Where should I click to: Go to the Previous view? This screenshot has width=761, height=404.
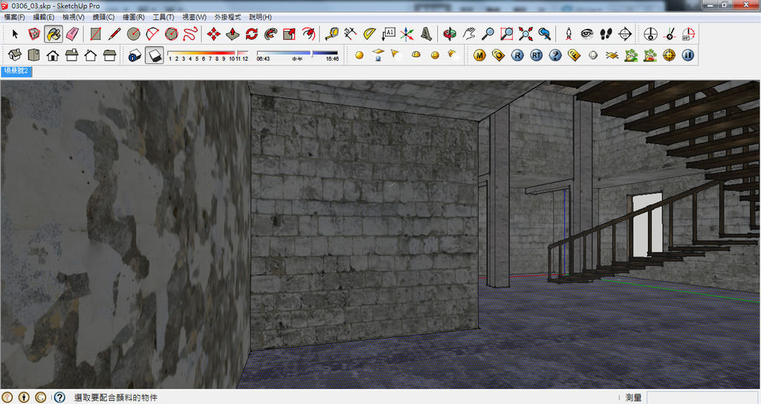click(545, 34)
